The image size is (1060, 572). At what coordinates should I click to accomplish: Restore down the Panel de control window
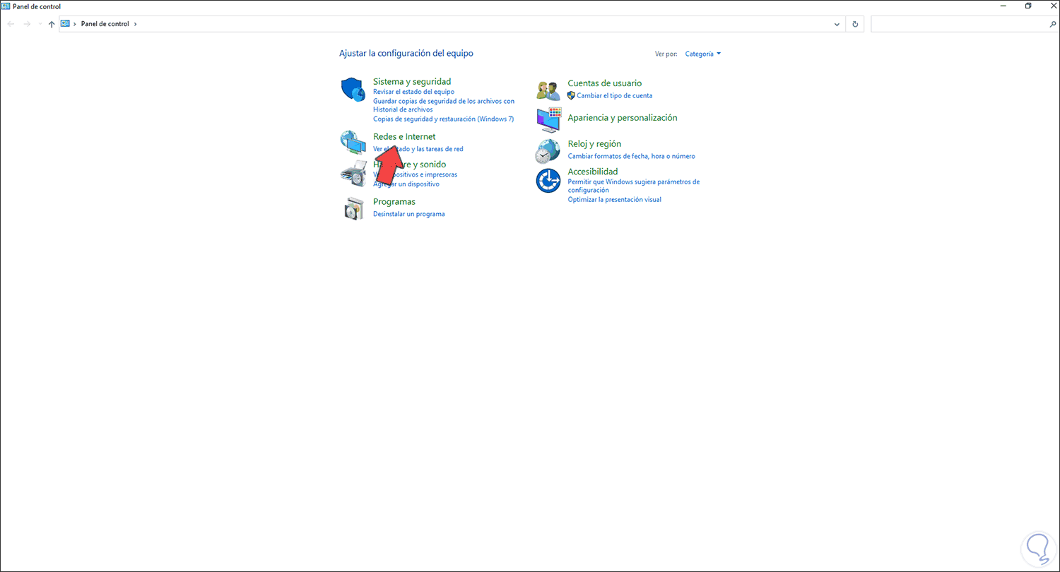click(1028, 6)
